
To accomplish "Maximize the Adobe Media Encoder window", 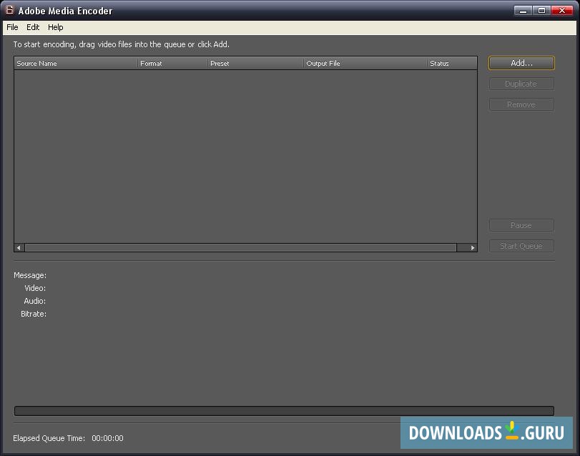I will click(541, 11).
